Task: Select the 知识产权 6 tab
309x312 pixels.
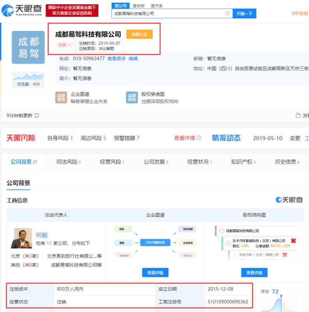Action: tap(243, 162)
